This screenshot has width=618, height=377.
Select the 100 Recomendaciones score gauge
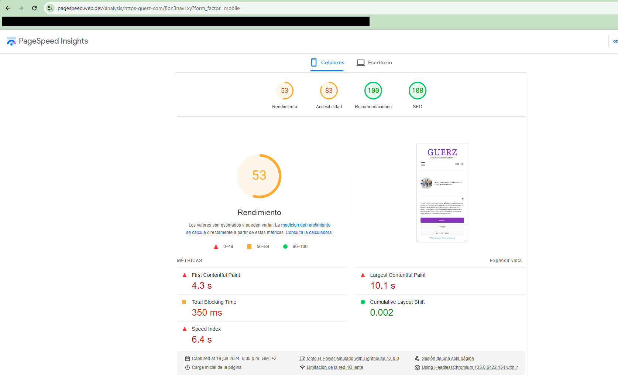[373, 91]
